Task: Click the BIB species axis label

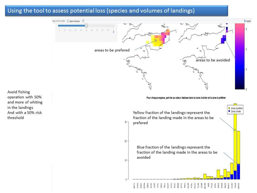Action: pyautogui.click(x=208, y=185)
